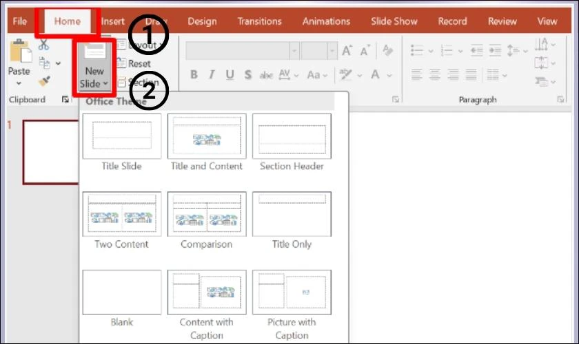Switch to the Design tab
This screenshot has width=579, height=344.
click(202, 21)
